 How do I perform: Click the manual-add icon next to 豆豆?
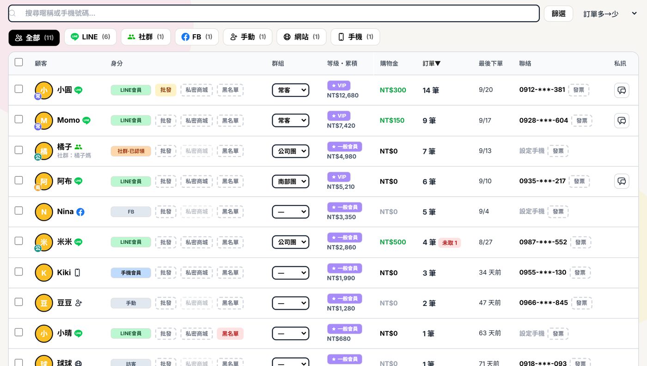click(x=79, y=303)
